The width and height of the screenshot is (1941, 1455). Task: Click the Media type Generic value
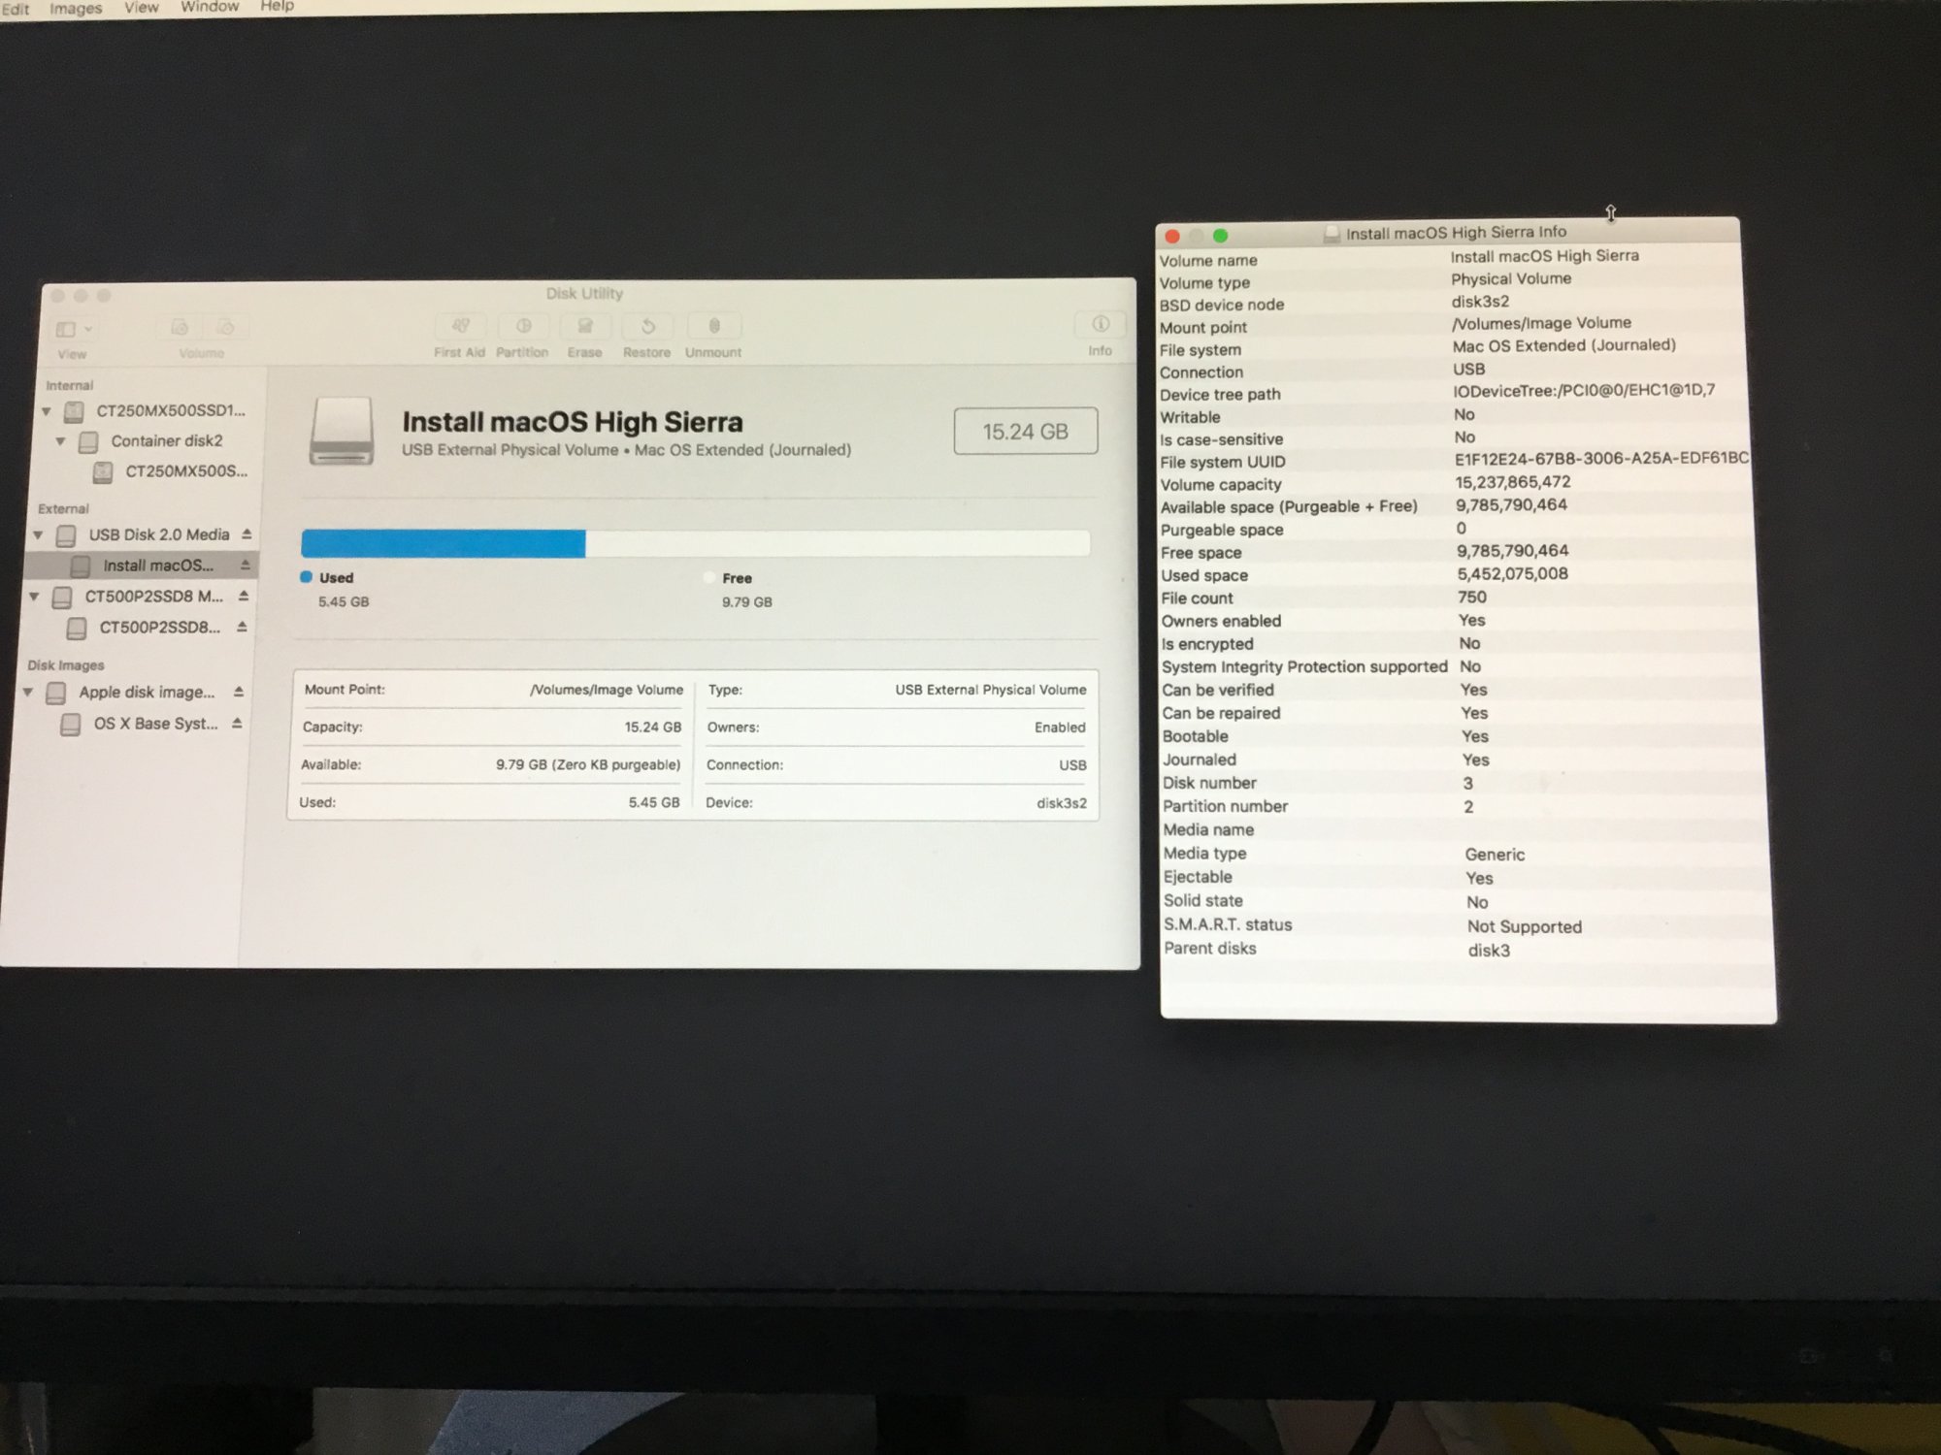click(1495, 855)
